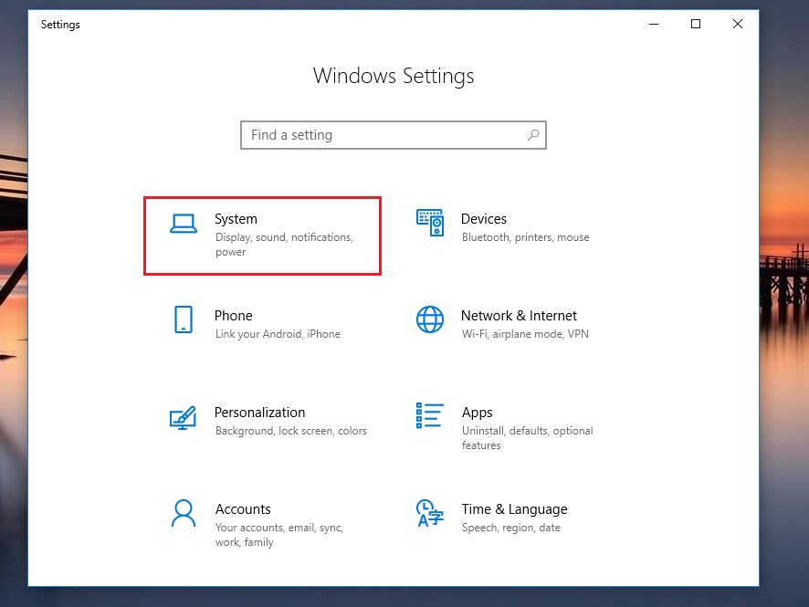Click the Time & Language icon
This screenshot has width=809, height=607.
(x=430, y=512)
